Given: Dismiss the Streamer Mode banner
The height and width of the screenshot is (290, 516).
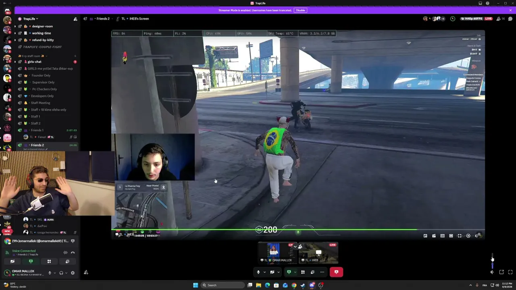Looking at the screenshot, I should coord(510,10).
